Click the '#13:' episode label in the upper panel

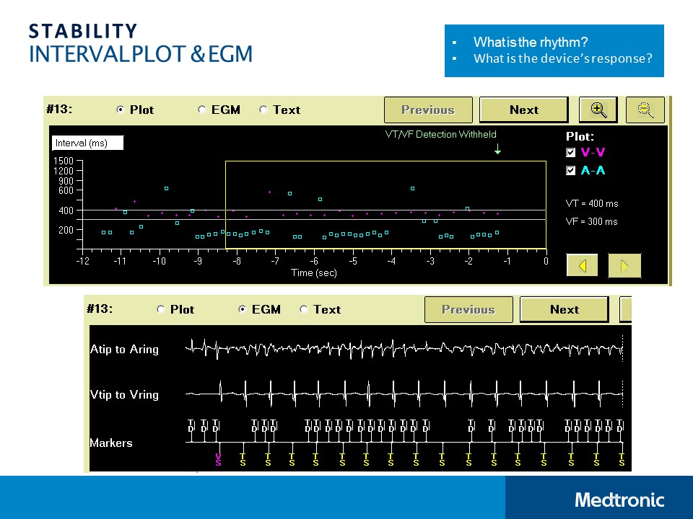(59, 109)
